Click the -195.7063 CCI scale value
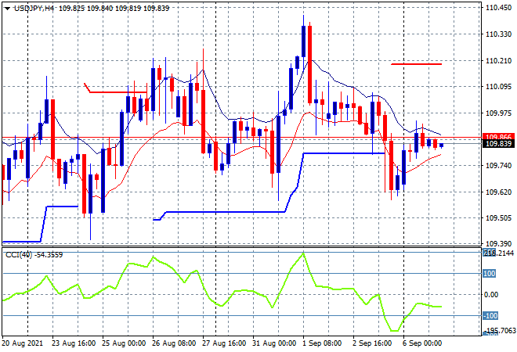Screen dimensions: 517x352 [499, 330]
